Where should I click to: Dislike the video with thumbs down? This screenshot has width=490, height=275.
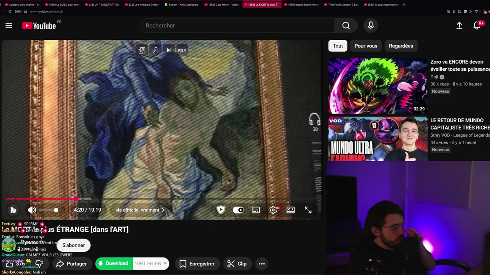[x=39, y=264]
